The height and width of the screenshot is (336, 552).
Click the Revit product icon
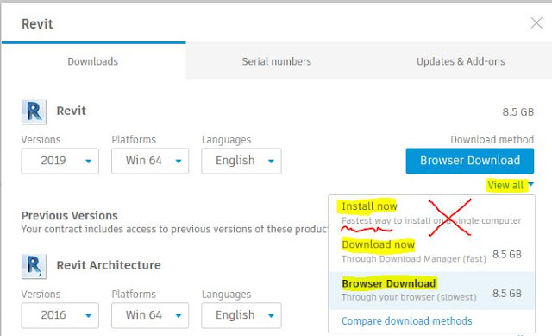pyautogui.click(x=34, y=111)
